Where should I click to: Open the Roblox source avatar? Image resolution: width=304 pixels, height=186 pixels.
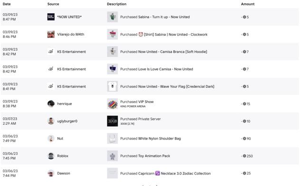pos(51,156)
